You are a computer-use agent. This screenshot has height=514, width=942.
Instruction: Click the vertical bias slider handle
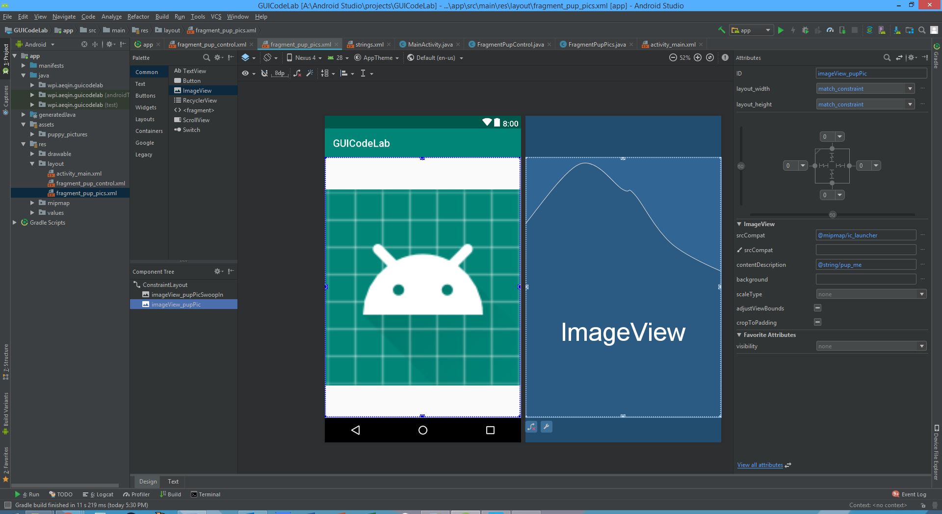[741, 166]
